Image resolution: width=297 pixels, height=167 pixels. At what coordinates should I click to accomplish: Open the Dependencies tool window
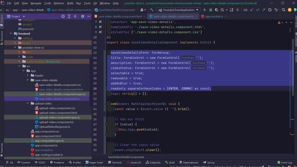pyautogui.click(x=189, y=162)
